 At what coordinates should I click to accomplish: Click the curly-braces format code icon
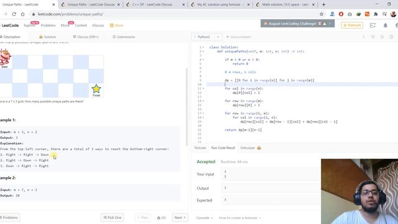[373, 37]
